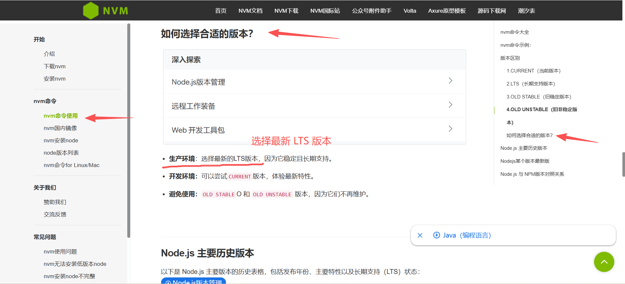Screen dimensions: 625x284
Task: Open NVM下载 in the top navigation
Action: 286,11
